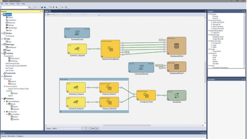Select the DatabaseWriter block
247x139 pixels.
pos(176,46)
